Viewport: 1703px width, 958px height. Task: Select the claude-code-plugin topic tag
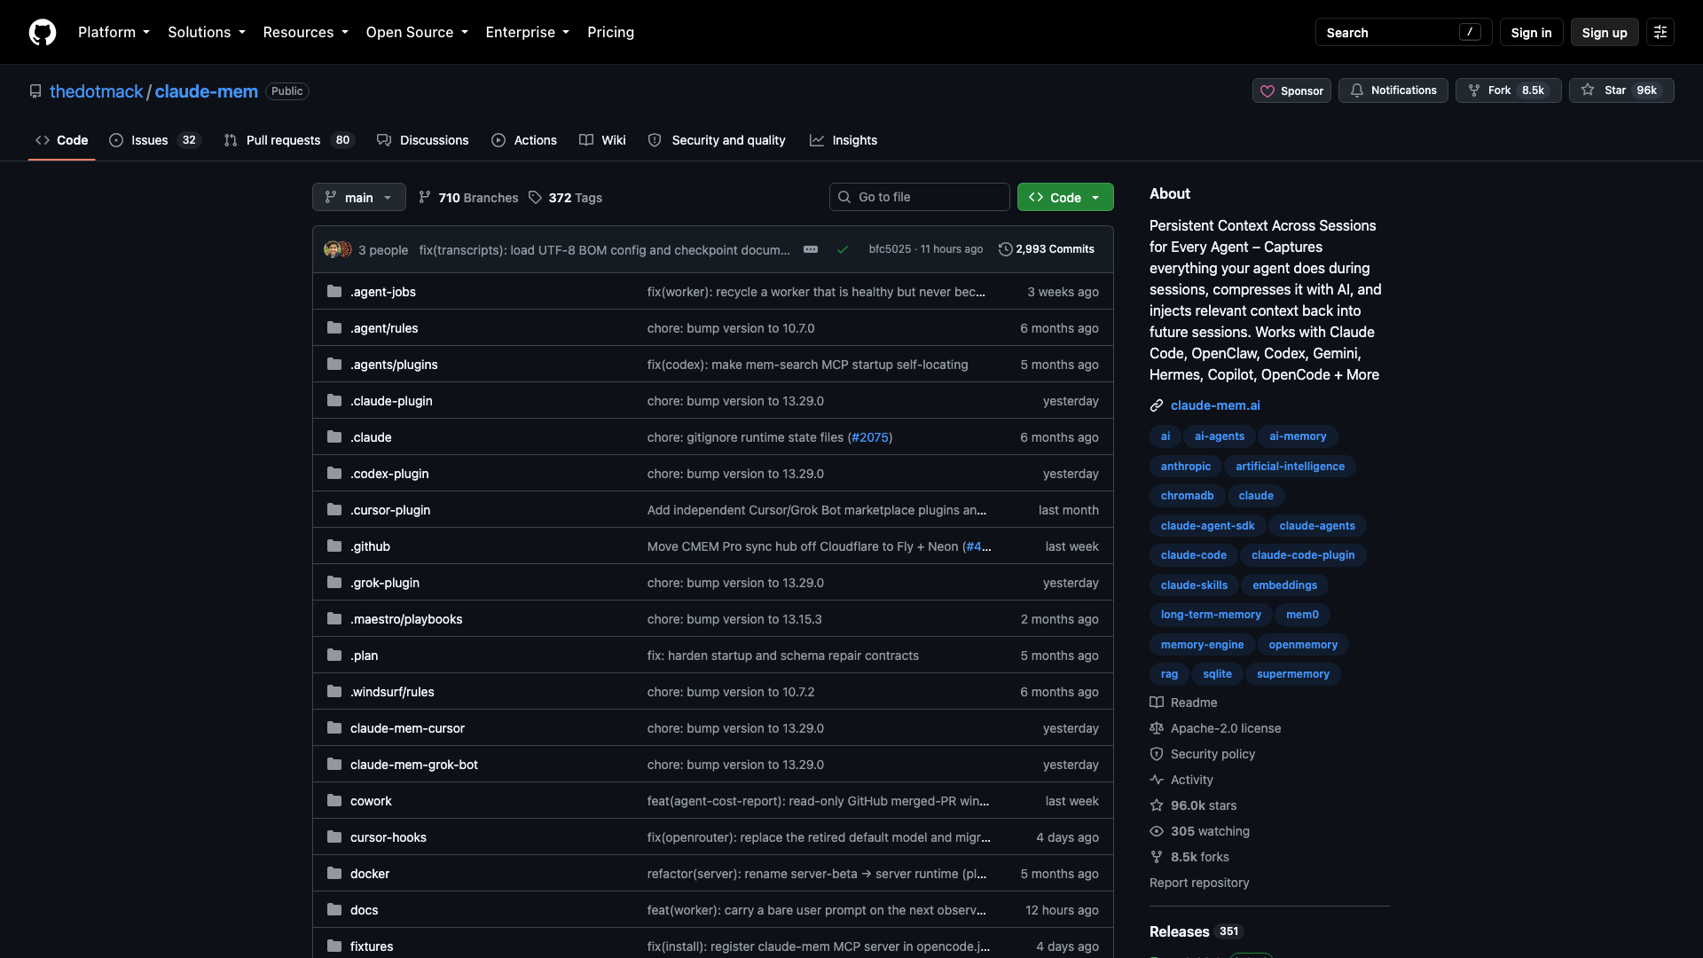click(1303, 555)
